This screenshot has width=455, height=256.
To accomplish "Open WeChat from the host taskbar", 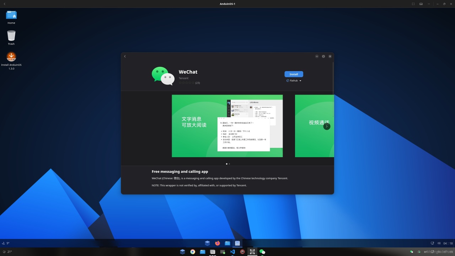I will (x=262, y=252).
